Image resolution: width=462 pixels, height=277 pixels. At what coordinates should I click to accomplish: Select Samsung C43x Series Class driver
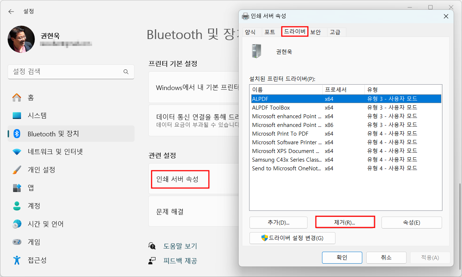click(346, 159)
